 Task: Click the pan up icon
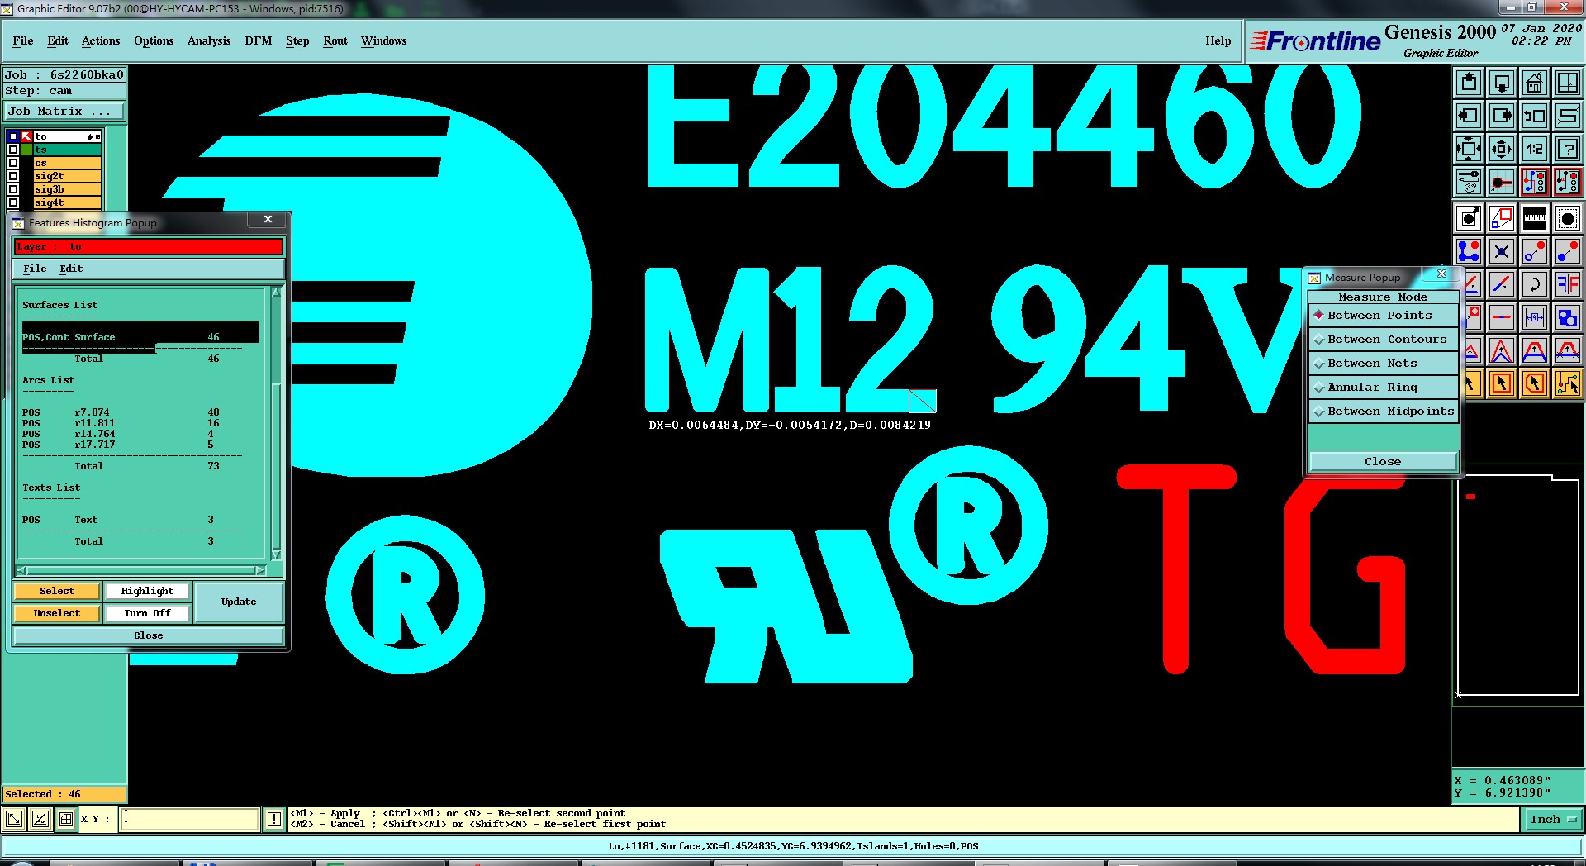tap(1469, 83)
